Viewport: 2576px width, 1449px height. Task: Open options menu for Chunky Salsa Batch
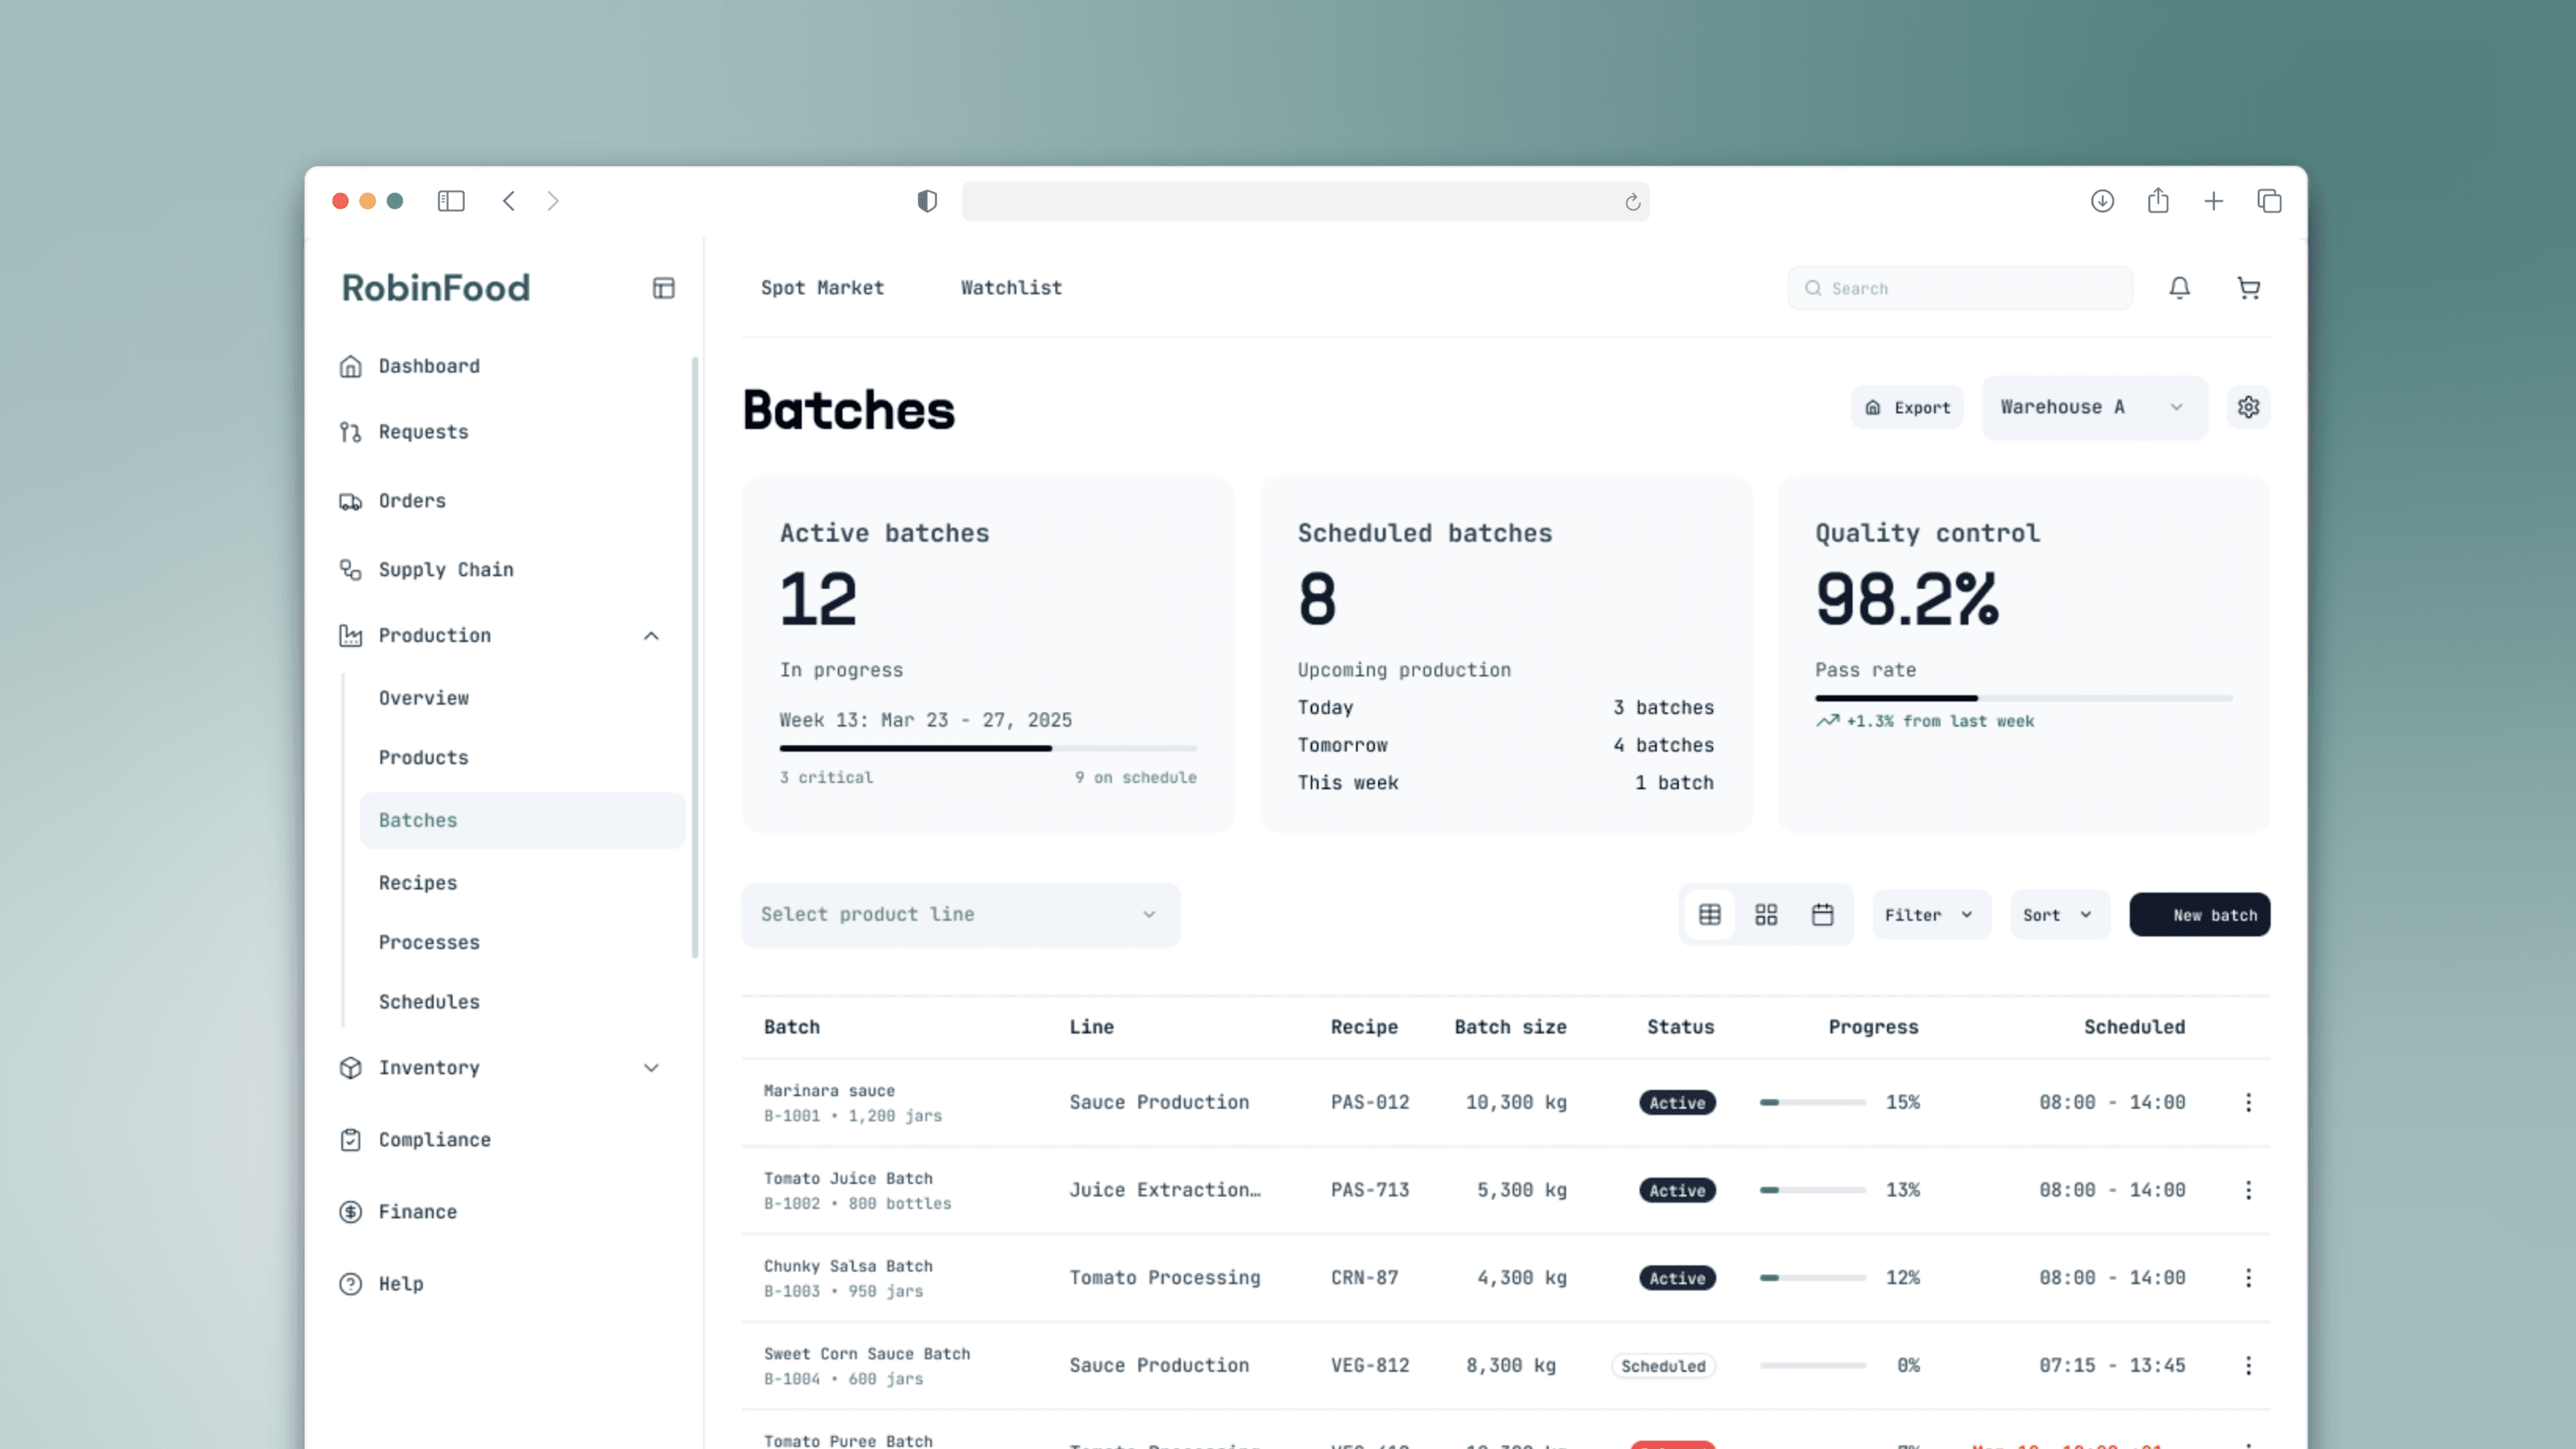pyautogui.click(x=2248, y=1278)
